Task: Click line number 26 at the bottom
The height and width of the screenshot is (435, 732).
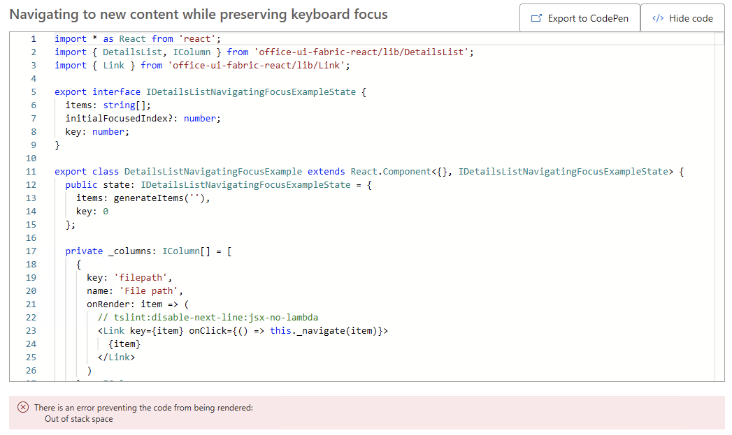Action: click(31, 370)
